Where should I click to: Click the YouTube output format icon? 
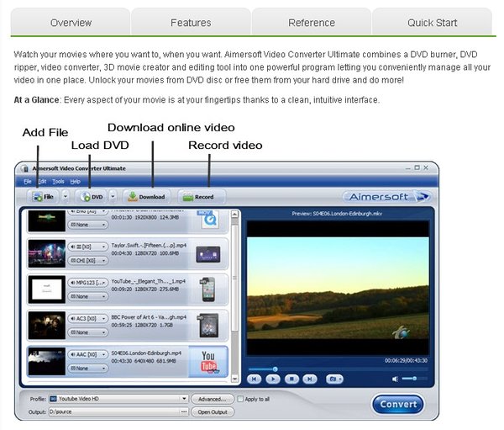pyautogui.click(x=209, y=361)
